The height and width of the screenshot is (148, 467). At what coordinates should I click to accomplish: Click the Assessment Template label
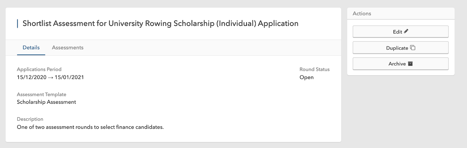click(41, 94)
